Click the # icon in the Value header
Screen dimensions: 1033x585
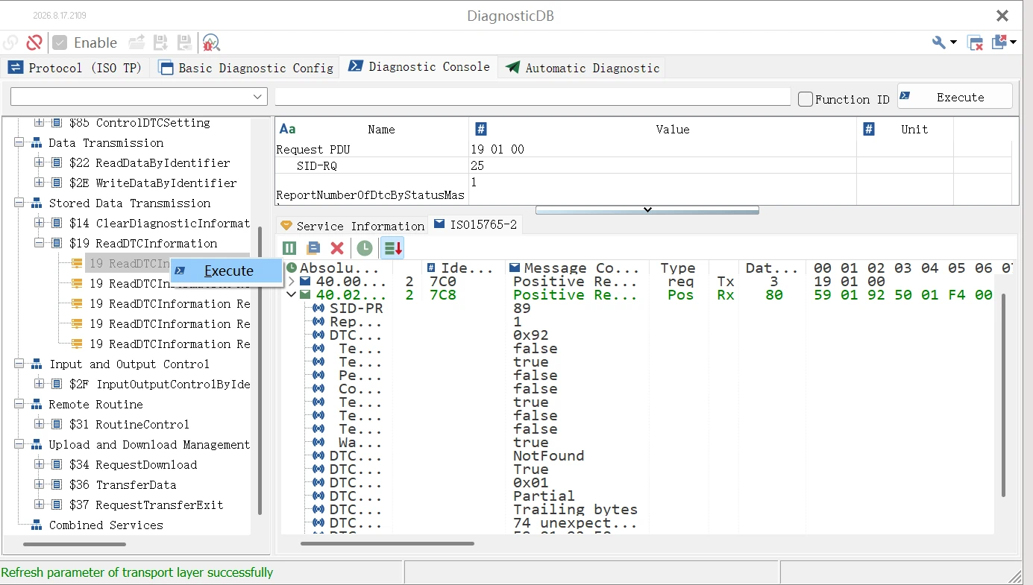tap(481, 129)
